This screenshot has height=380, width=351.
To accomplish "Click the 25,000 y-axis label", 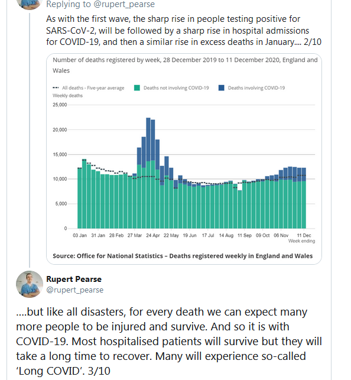I will (x=60, y=105).
